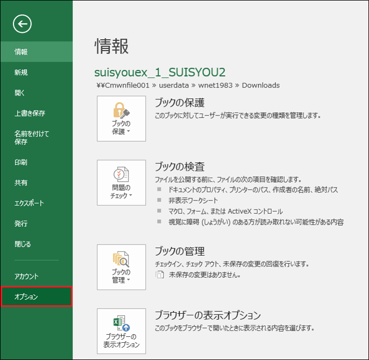The image size is (369, 360).
Task: Click the ブックの検査 section heading
Action: click(x=180, y=167)
